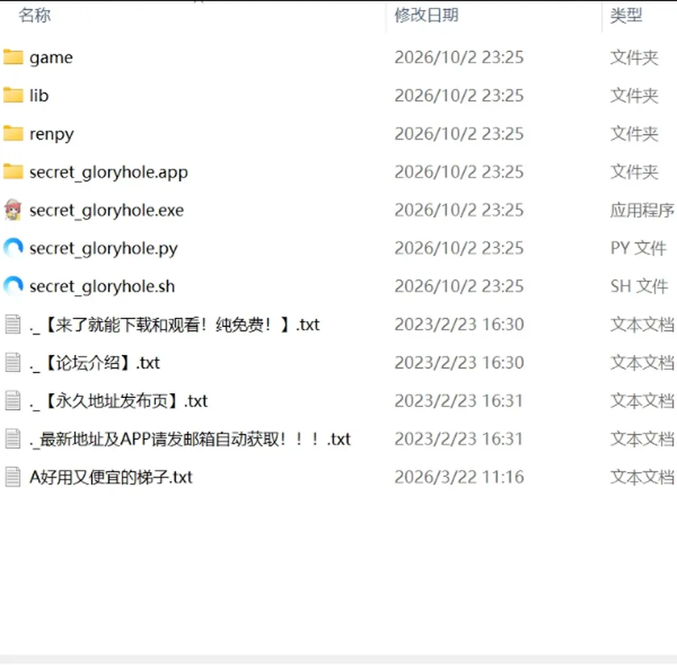Select the file name secret_gloryhole.sh
The height and width of the screenshot is (665, 677).
pos(102,287)
